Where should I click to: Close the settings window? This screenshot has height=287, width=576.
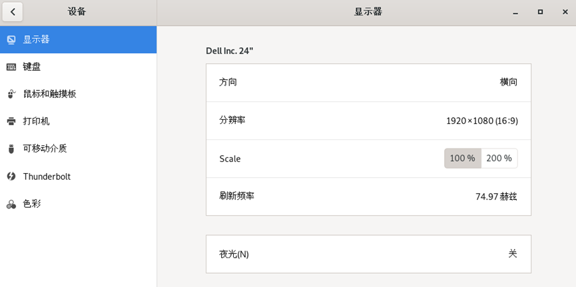[x=565, y=12]
